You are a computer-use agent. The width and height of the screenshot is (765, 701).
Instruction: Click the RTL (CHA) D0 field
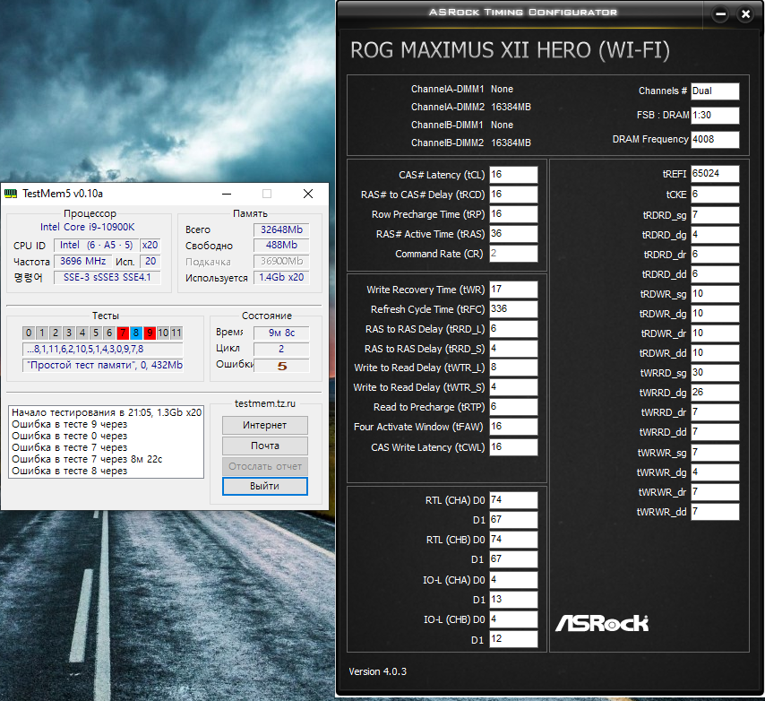tap(513, 500)
